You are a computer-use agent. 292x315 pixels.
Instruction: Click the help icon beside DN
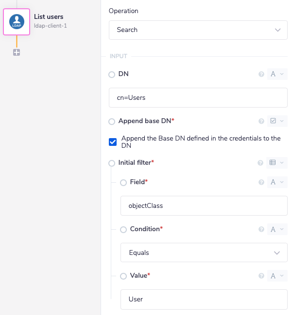(261, 75)
